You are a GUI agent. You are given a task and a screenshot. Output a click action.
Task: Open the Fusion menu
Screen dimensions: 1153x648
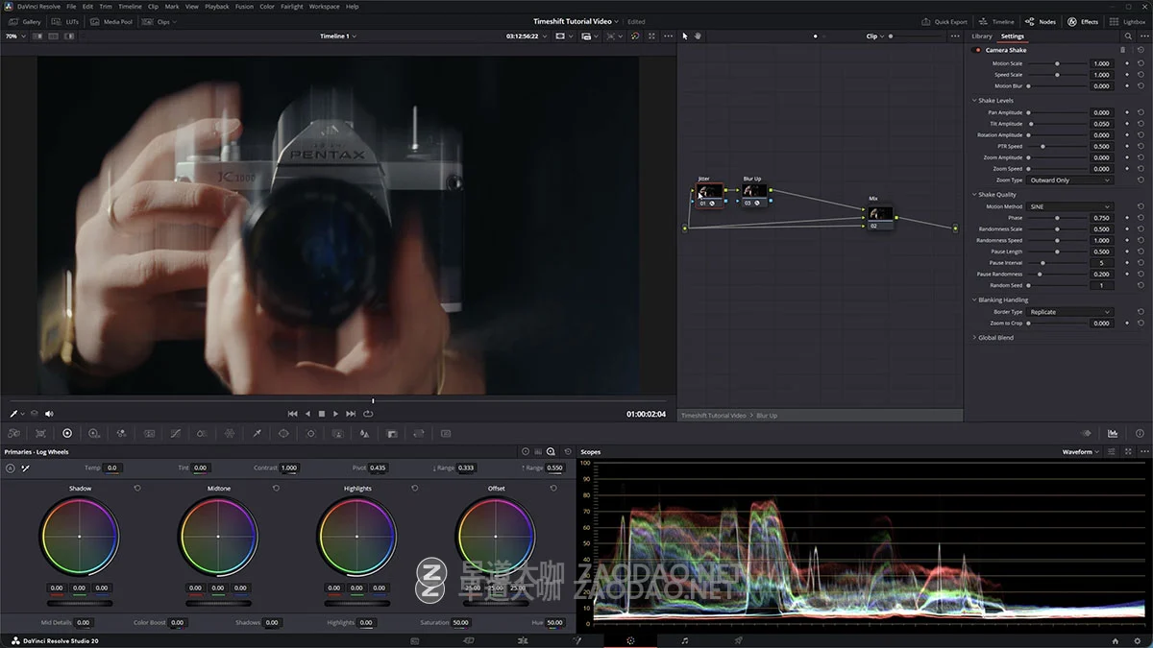pos(244,7)
